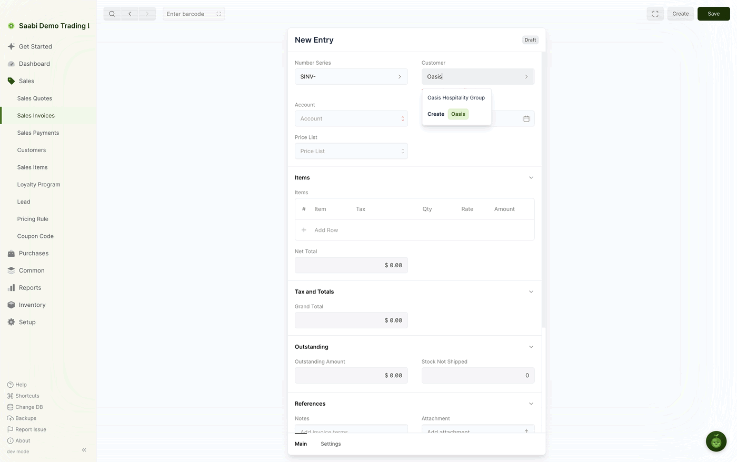Click the Saabi Demo Trading logo icon
Screen dimensions: 737x462
click(11, 26)
